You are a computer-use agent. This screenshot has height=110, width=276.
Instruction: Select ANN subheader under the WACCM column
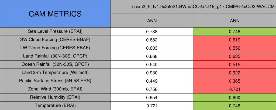click(x=234, y=21)
